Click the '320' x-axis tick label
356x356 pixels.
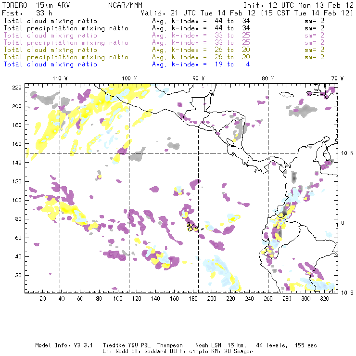[x=324, y=299]
